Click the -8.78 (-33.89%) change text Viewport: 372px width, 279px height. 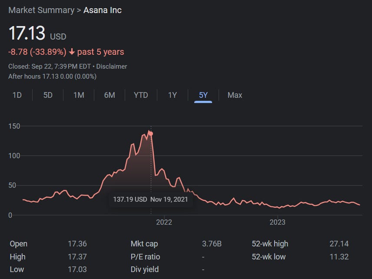coord(37,52)
